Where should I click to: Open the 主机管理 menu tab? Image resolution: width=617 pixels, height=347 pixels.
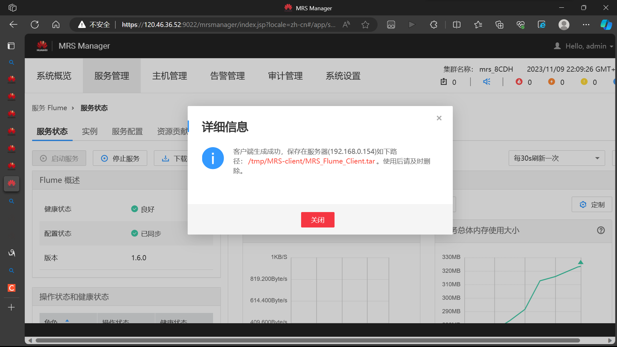pyautogui.click(x=170, y=76)
